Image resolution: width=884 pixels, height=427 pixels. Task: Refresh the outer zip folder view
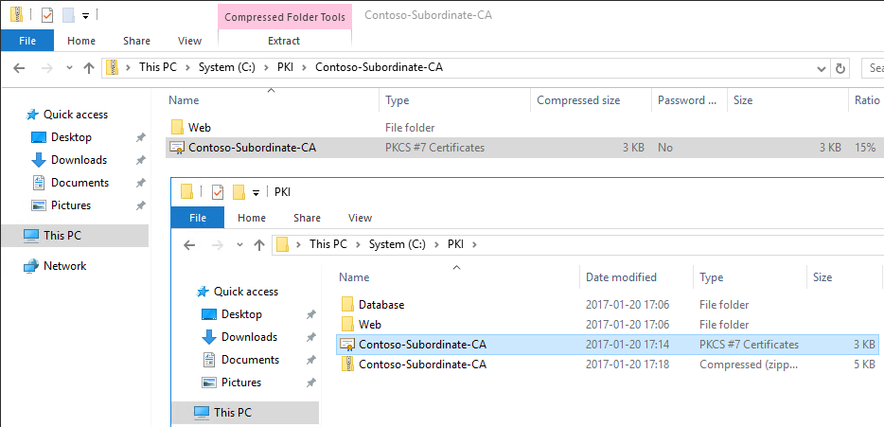(x=840, y=68)
